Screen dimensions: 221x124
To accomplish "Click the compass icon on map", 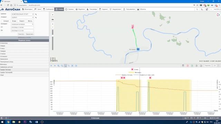I will (x=218, y=14).
